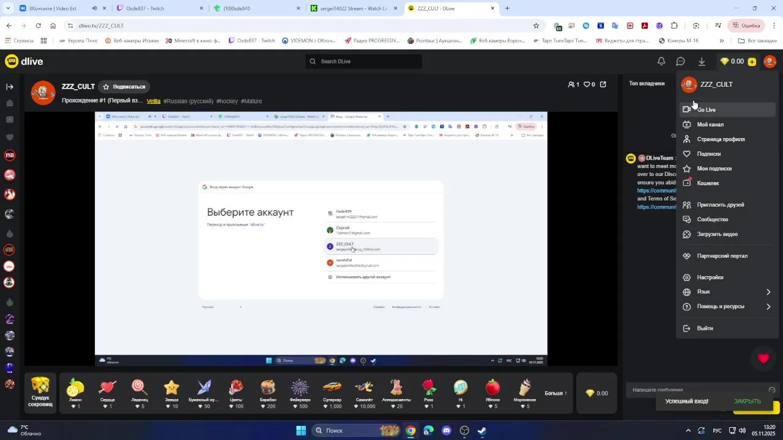This screenshot has width=783, height=440.
Task: Open Discord in the Windows taskbar
Action: (x=447, y=430)
